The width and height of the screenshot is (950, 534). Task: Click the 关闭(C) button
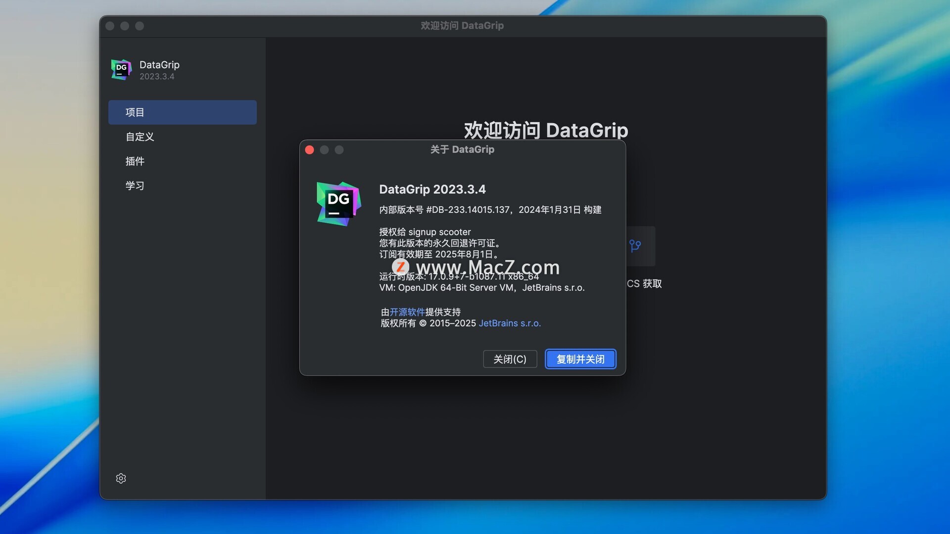click(x=510, y=359)
